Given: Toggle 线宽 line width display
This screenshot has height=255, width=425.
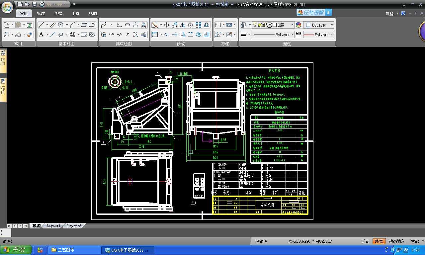Looking at the screenshot, I should tap(379, 241).
